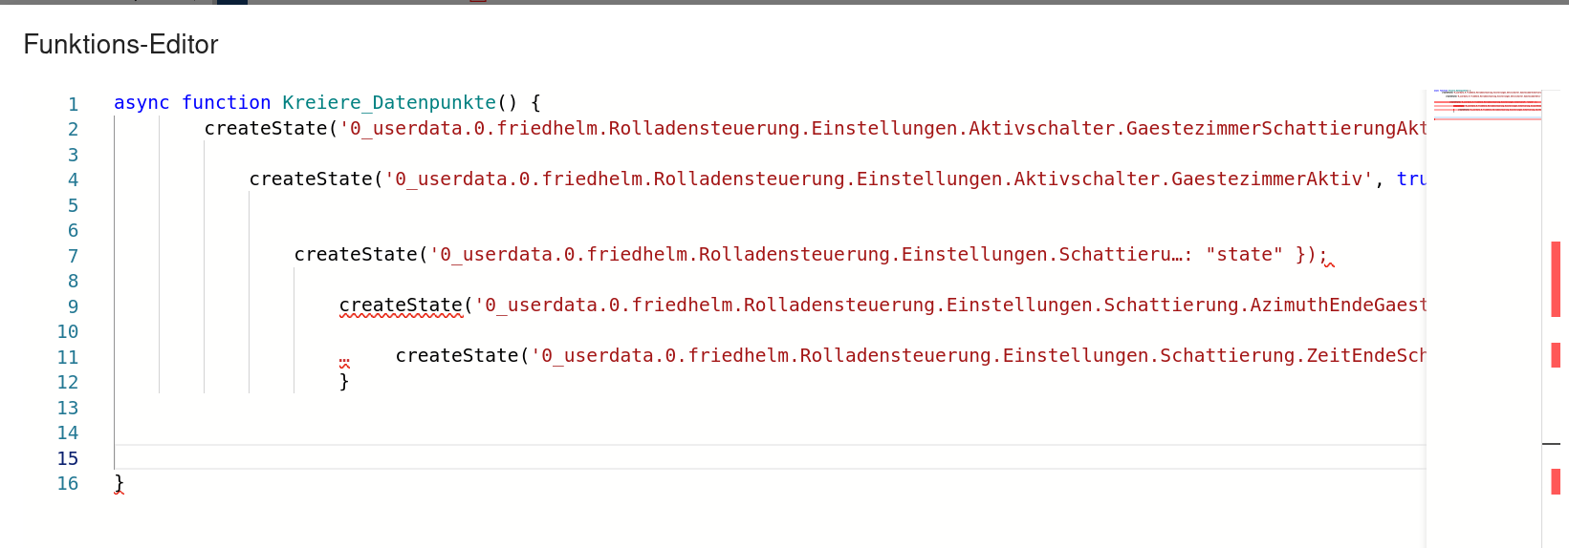Click createState call on line 4
This screenshot has height=548, width=1569.
pyautogui.click(x=311, y=179)
